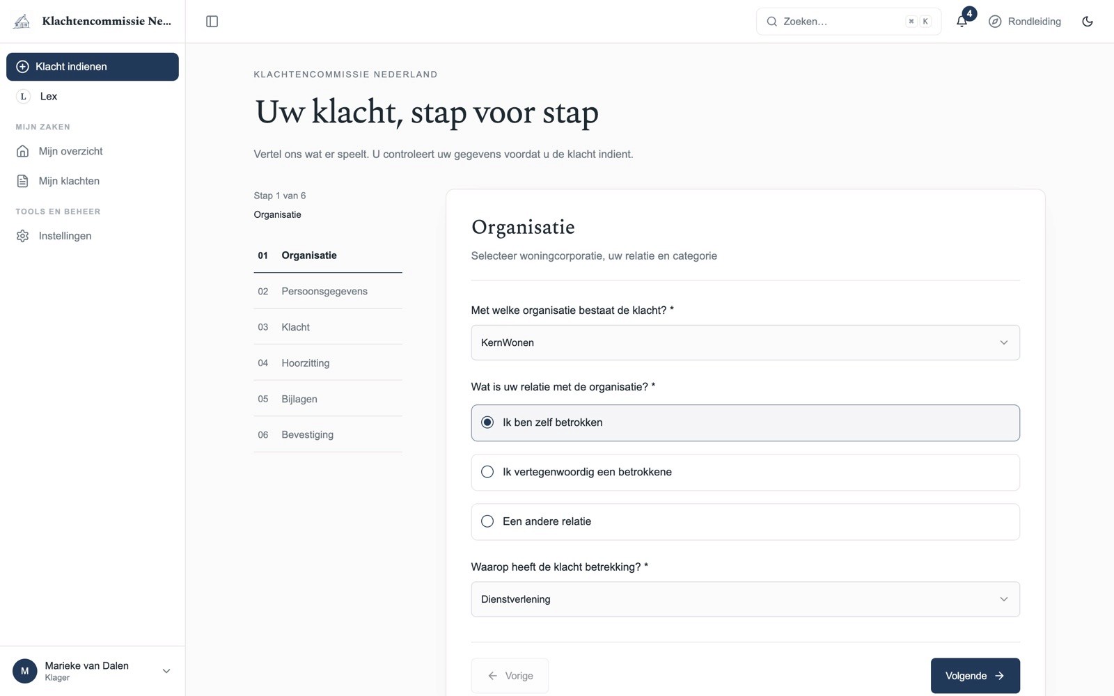The width and height of the screenshot is (1114, 696).
Task: Select 'Ik vertegenwoordig een betrokkene' radio
Action: pos(487,472)
